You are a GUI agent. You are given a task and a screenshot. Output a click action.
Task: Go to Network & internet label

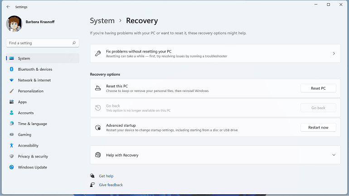[x=34, y=80]
